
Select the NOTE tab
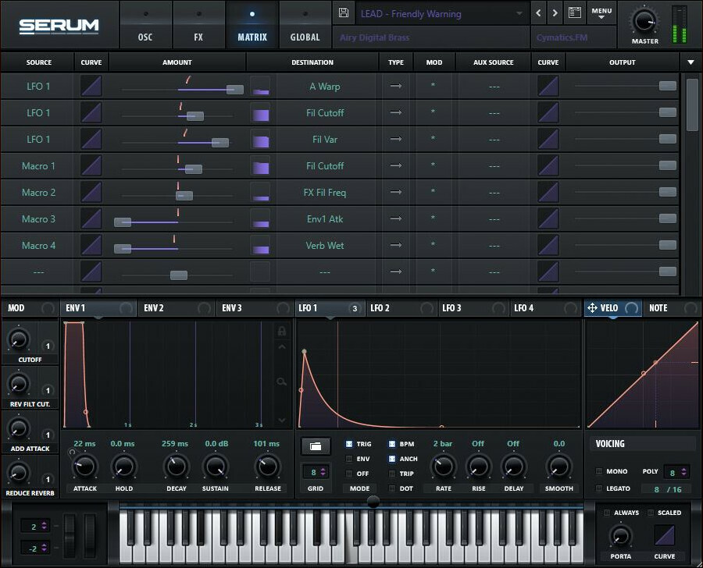tap(672, 308)
